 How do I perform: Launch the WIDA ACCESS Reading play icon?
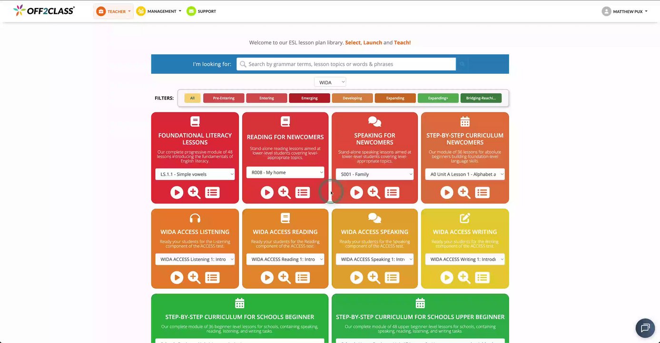pos(267,277)
